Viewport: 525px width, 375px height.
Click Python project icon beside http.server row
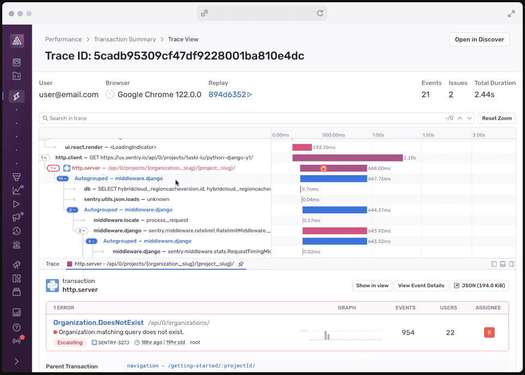(x=67, y=168)
